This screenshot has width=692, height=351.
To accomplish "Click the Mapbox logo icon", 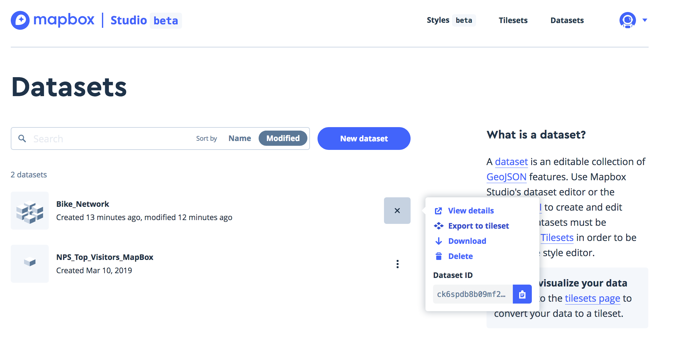I will [20, 20].
